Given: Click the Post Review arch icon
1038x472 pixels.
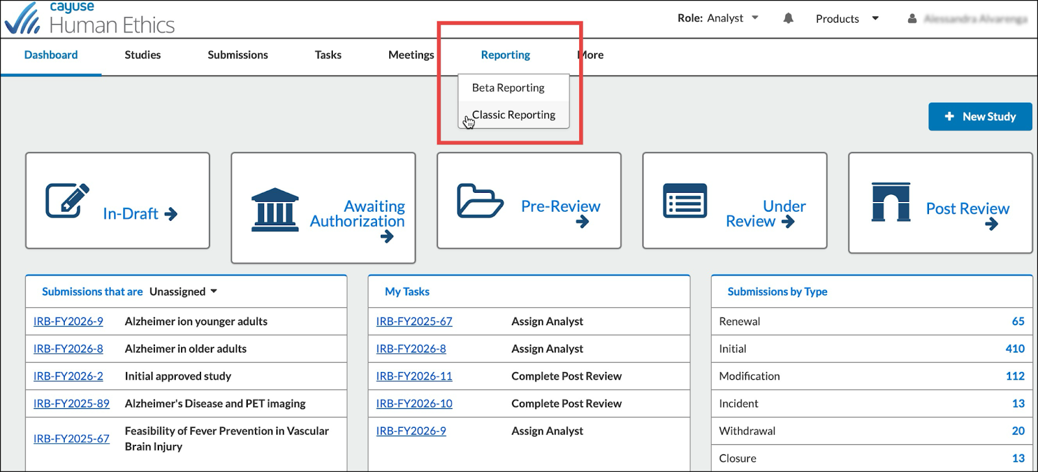Looking at the screenshot, I should click(891, 202).
